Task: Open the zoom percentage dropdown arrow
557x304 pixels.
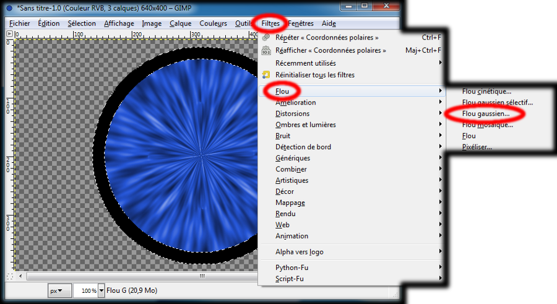Action: click(x=101, y=290)
